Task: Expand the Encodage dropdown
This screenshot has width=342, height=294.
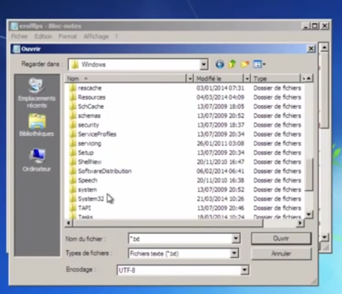Action: [245, 270]
